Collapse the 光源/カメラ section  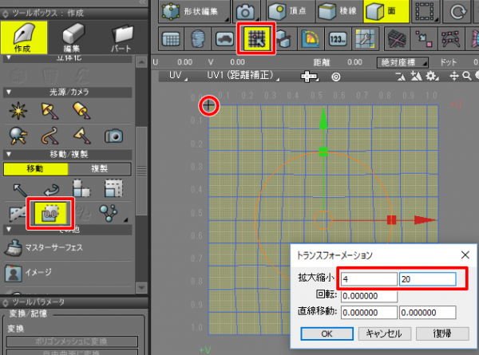[9, 92]
